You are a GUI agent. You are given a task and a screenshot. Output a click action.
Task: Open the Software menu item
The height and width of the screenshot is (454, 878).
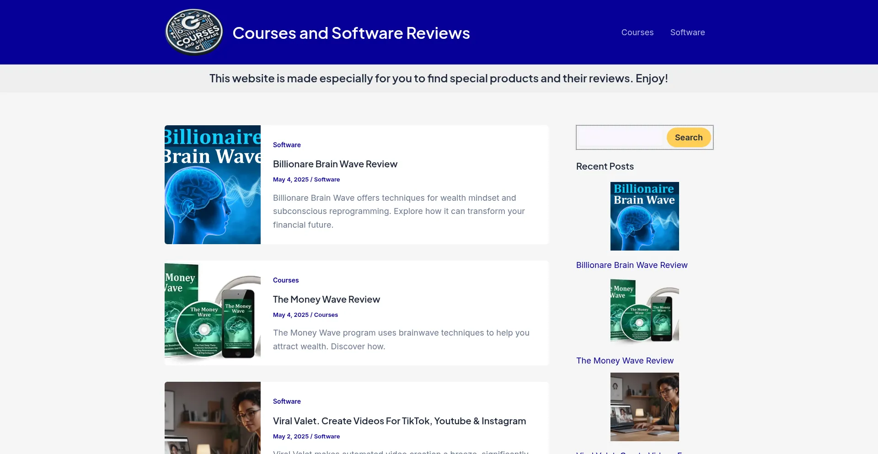(687, 32)
